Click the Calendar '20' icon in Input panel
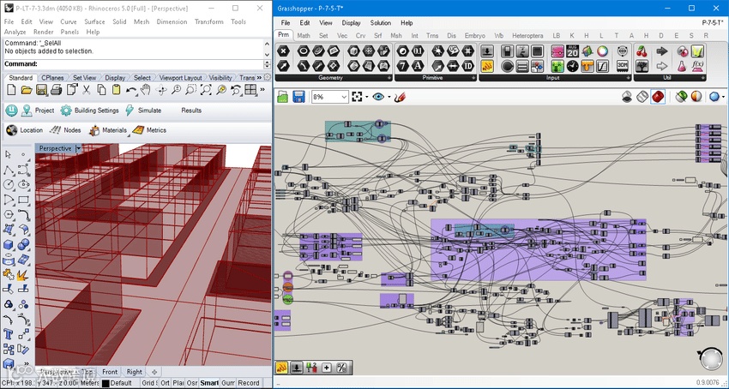This screenshot has height=389, width=729. tap(572, 51)
